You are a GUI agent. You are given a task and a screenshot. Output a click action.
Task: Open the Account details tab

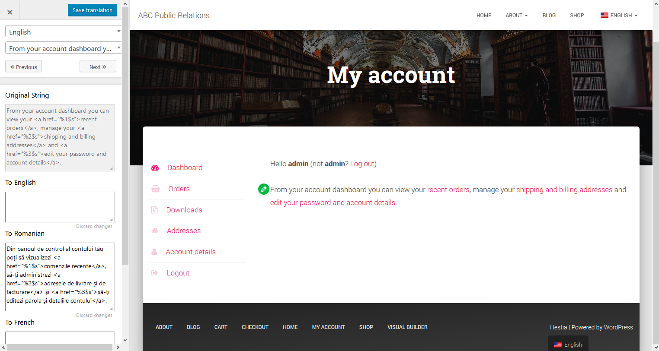pyautogui.click(x=191, y=252)
